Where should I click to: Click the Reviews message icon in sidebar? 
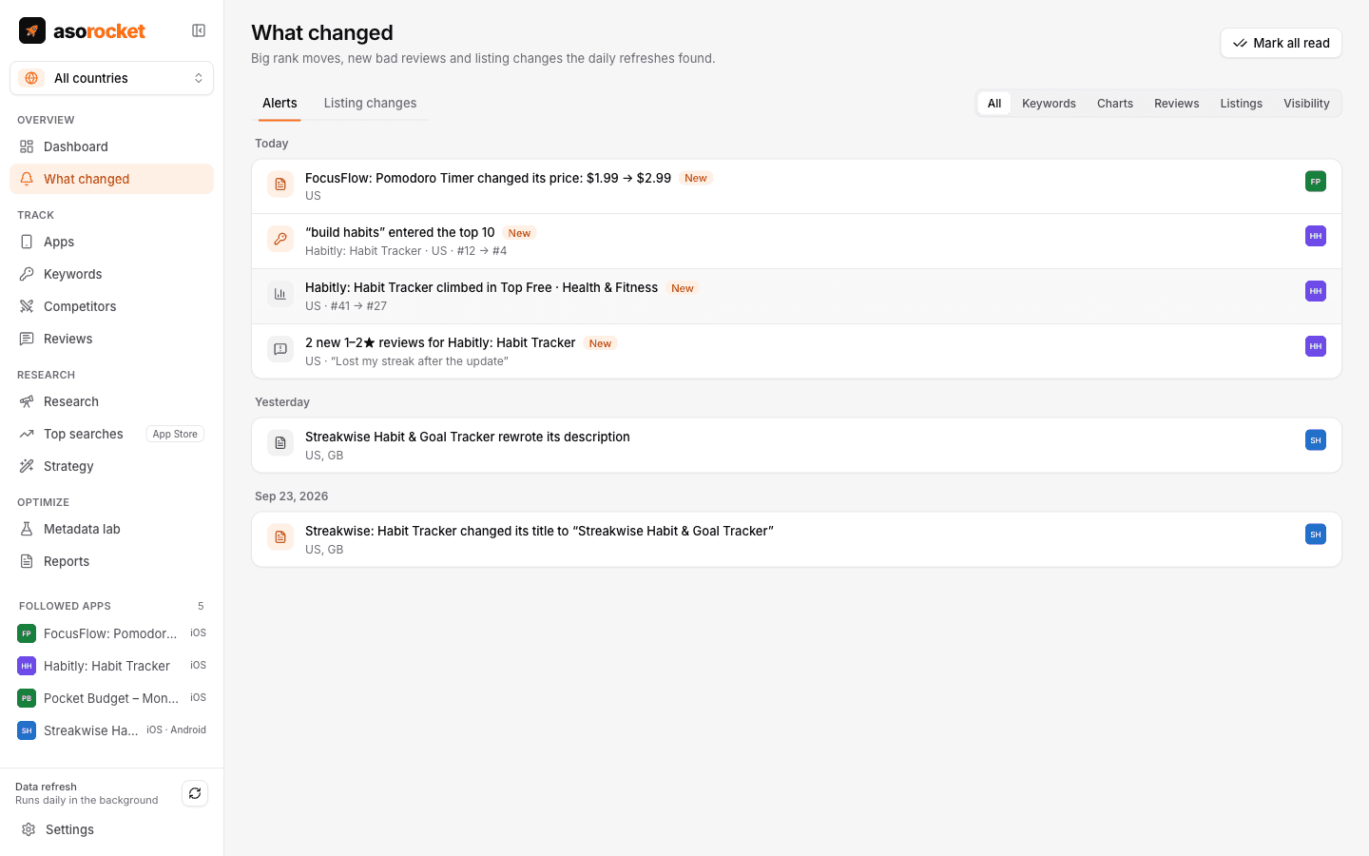click(x=27, y=339)
